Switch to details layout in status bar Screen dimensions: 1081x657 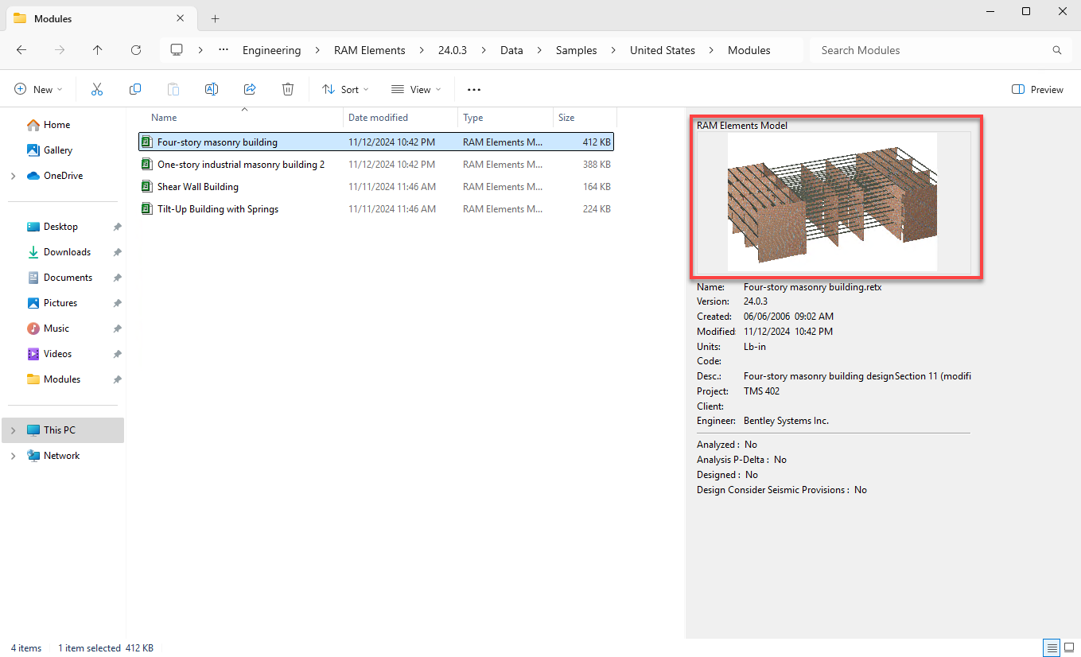[x=1051, y=647]
